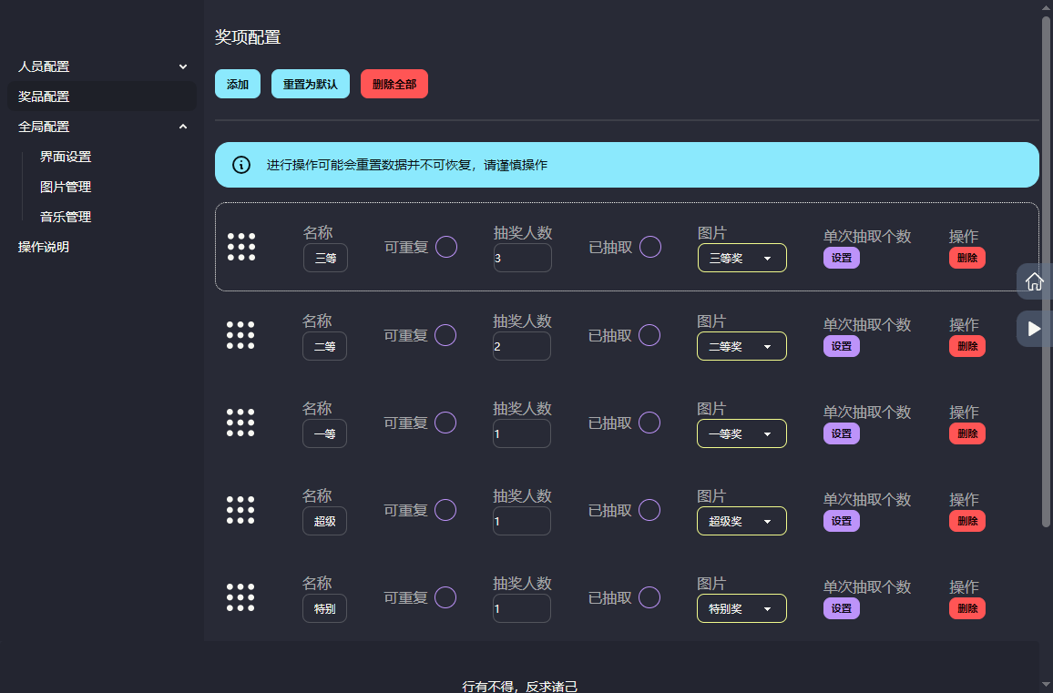Click 设置 for the 超级 prize
The height and width of the screenshot is (693, 1053).
(842, 520)
